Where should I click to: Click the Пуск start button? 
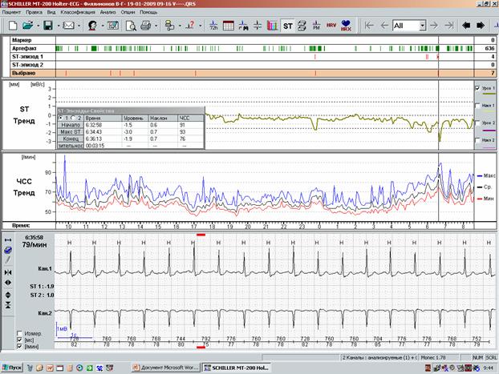(x=12, y=368)
